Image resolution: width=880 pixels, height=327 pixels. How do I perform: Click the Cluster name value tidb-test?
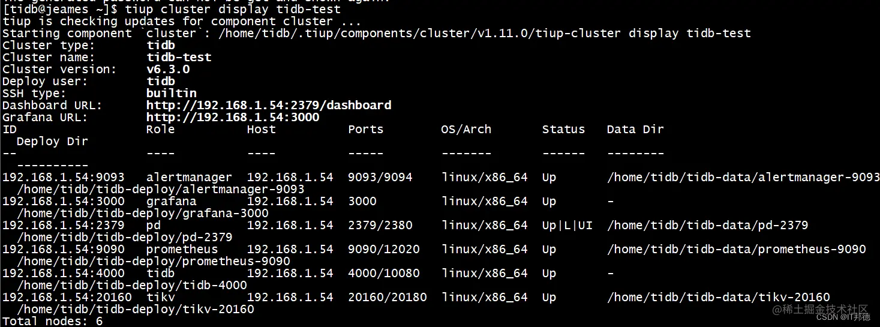pyautogui.click(x=179, y=58)
